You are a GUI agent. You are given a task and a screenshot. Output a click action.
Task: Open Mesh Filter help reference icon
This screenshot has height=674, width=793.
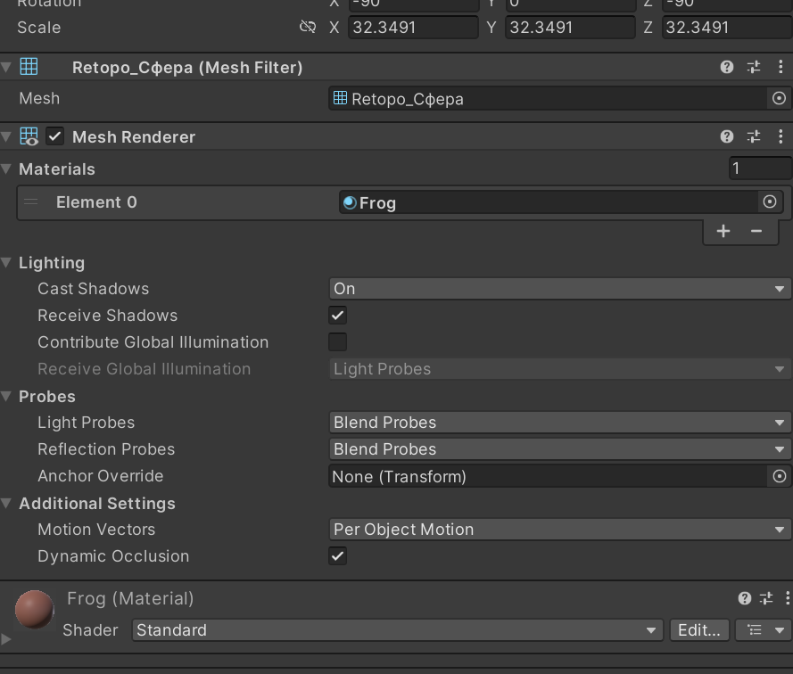point(727,67)
